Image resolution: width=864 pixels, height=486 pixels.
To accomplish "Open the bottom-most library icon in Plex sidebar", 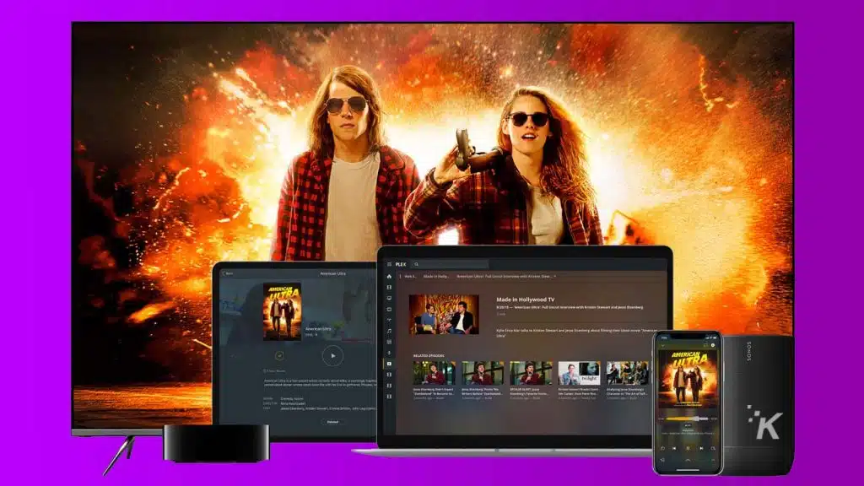I will (389, 397).
